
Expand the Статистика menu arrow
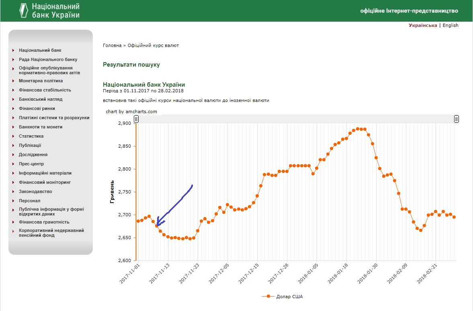[13, 136]
